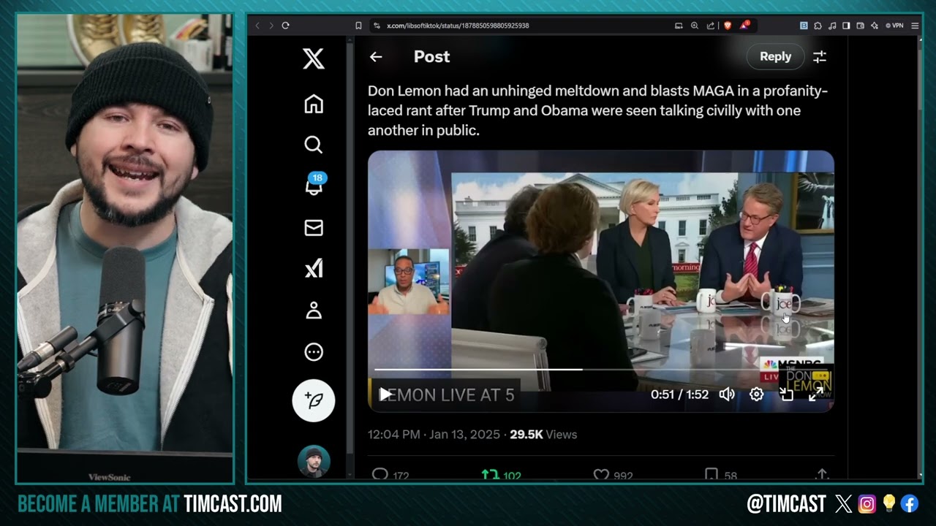936x526 pixels.
Task: Share the post with share icon
Action: tap(822, 475)
